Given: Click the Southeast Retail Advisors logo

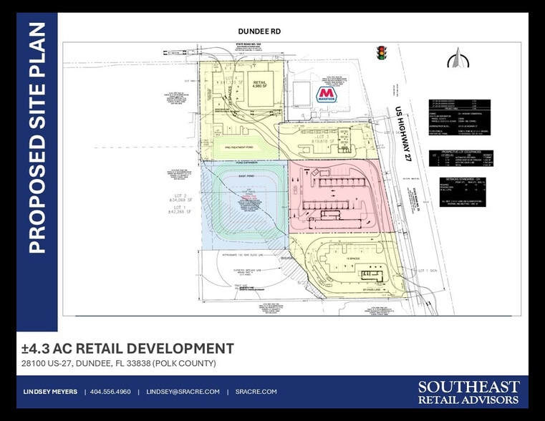Looking at the screenshot, I should click(x=468, y=392).
